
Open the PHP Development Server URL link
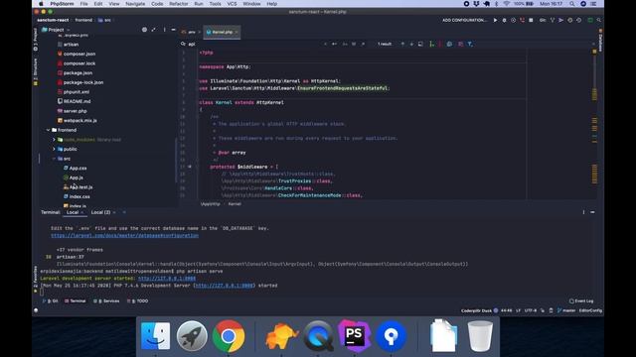coord(224,286)
